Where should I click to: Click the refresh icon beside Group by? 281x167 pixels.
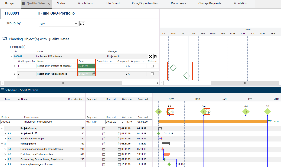(x=82, y=24)
